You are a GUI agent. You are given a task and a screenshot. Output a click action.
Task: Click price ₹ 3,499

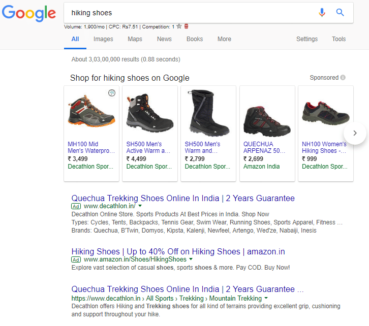[78, 159]
